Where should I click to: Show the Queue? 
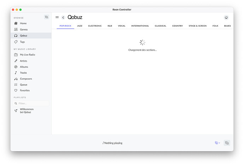[31, 85]
